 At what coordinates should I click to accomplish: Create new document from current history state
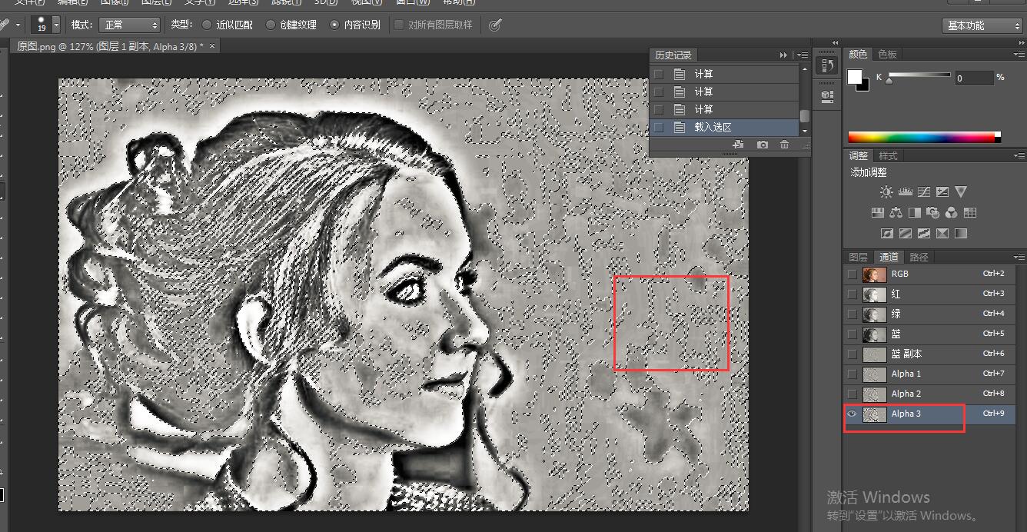738,145
